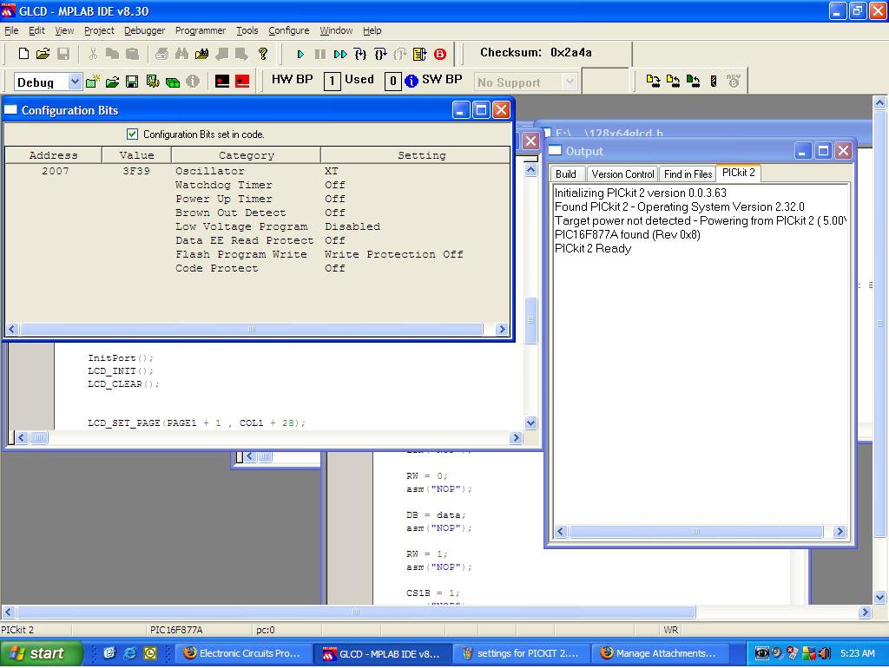Switch to the Version Control tab
The image size is (889, 668).
point(622,174)
